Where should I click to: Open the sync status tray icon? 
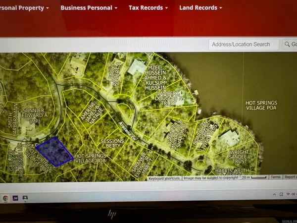coord(281,194)
